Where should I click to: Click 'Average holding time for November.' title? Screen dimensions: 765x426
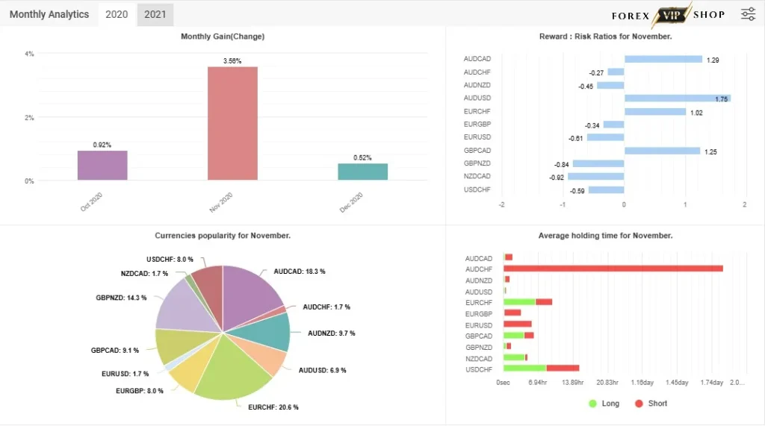[x=605, y=236]
